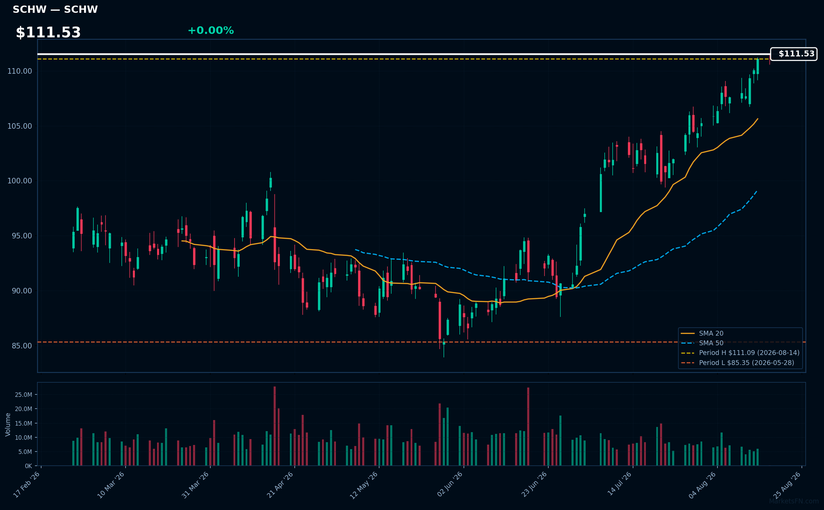Select the 100.00 price axis label
This screenshot has height=510, width=824.
click(20, 181)
